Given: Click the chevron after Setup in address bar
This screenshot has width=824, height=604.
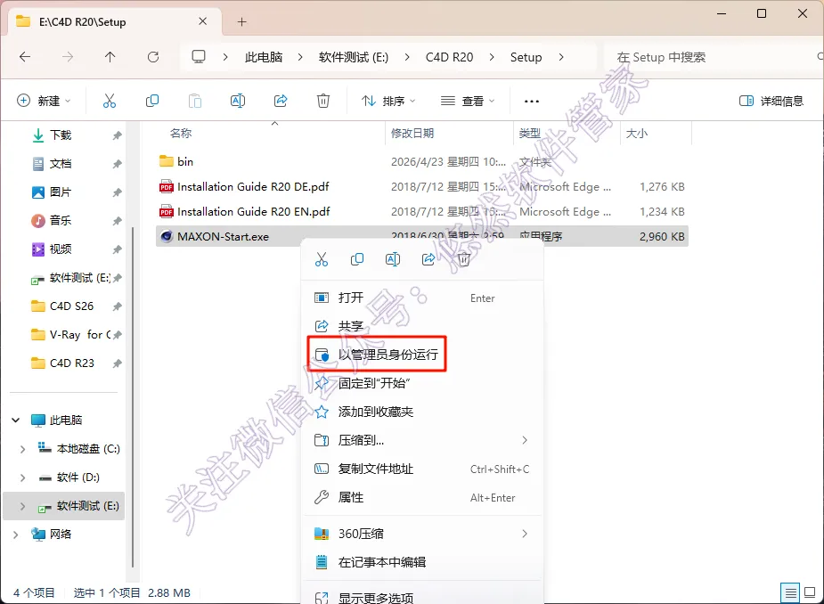Looking at the screenshot, I should [560, 57].
